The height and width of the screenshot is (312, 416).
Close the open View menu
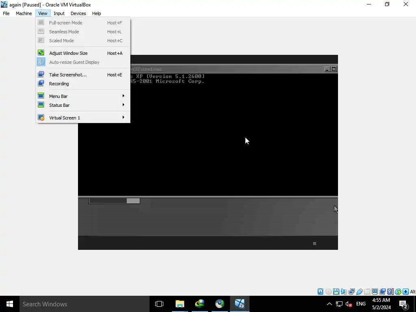[x=43, y=13]
